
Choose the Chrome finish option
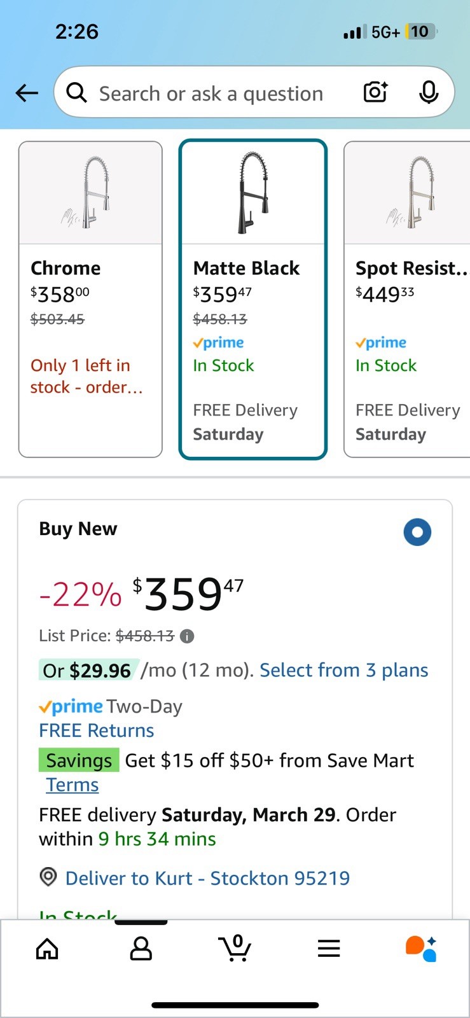(x=90, y=299)
